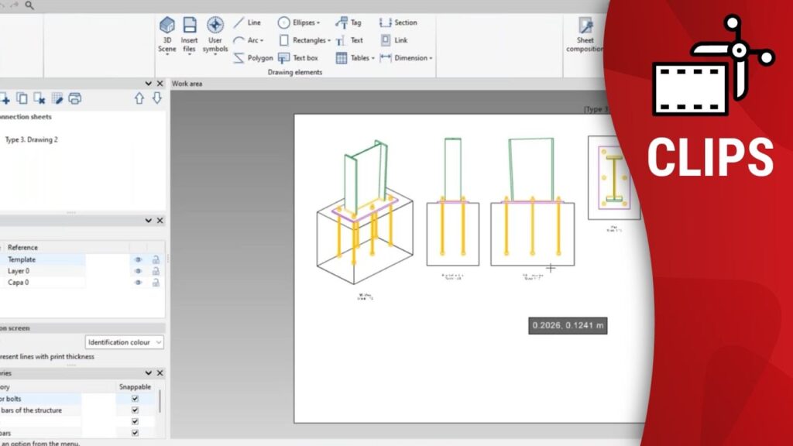Click the Tag tool
The image size is (793, 446).
click(x=348, y=22)
